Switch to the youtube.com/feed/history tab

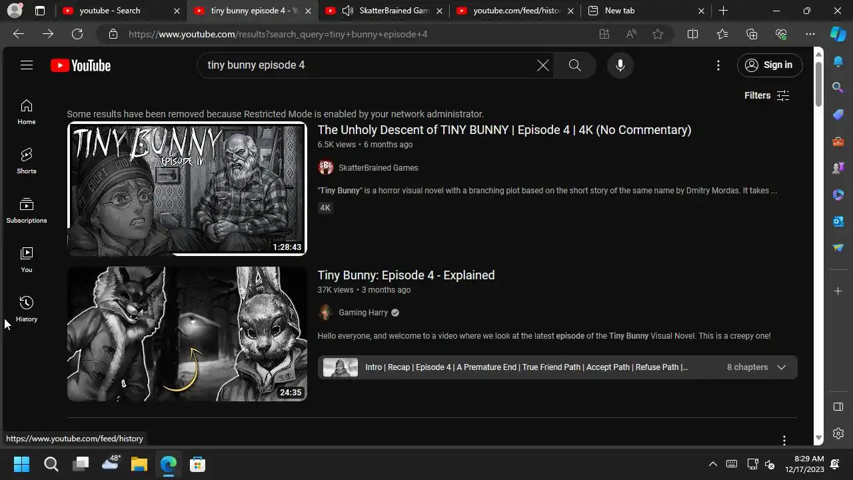tap(514, 11)
